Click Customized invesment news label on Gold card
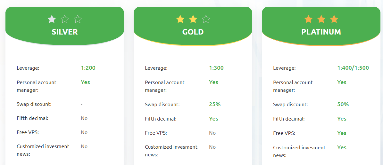 [x=171, y=151]
